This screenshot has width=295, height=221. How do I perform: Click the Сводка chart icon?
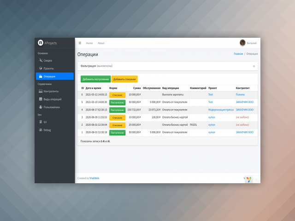click(41, 60)
